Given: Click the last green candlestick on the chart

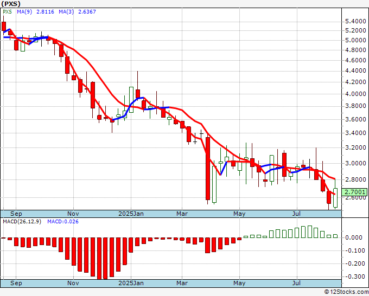Looking at the screenshot, I should (x=336, y=198).
